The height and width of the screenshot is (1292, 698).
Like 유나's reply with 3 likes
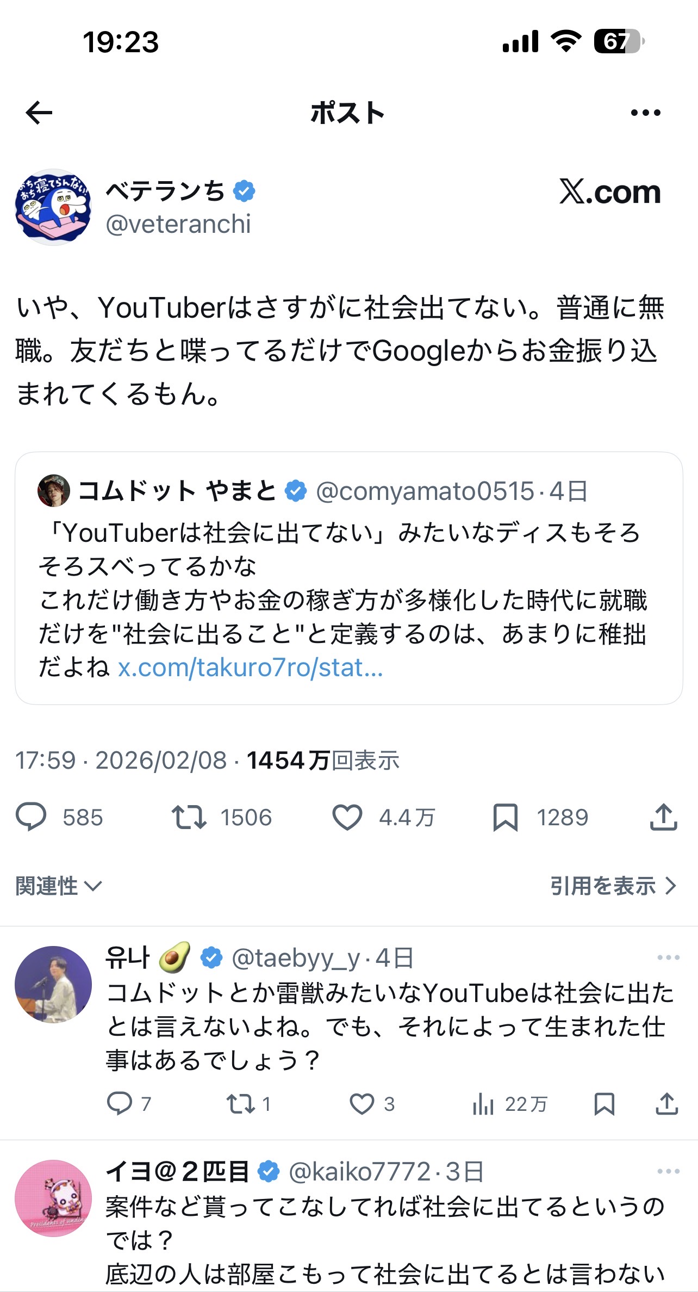pyautogui.click(x=362, y=1104)
